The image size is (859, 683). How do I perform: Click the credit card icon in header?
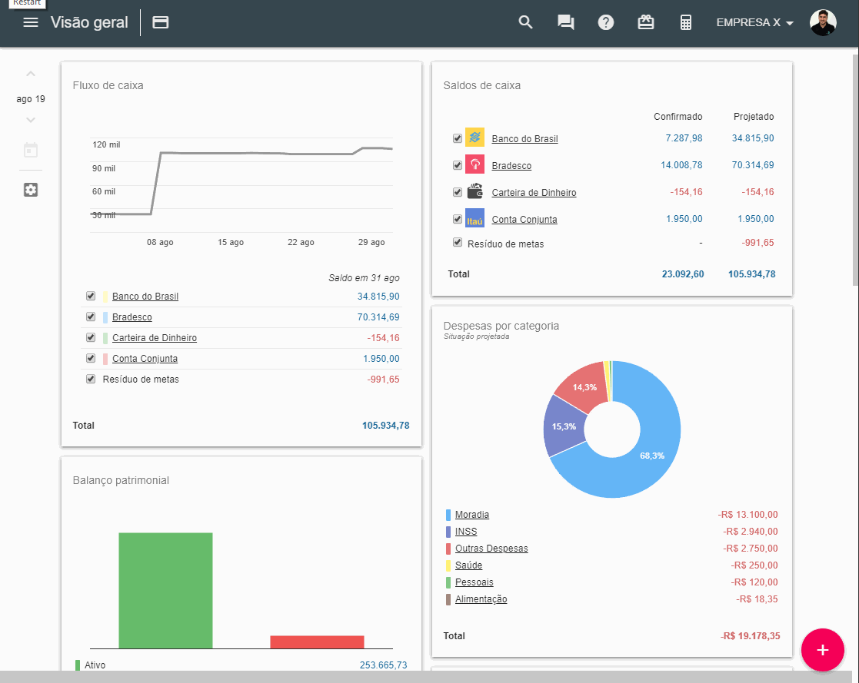[161, 22]
